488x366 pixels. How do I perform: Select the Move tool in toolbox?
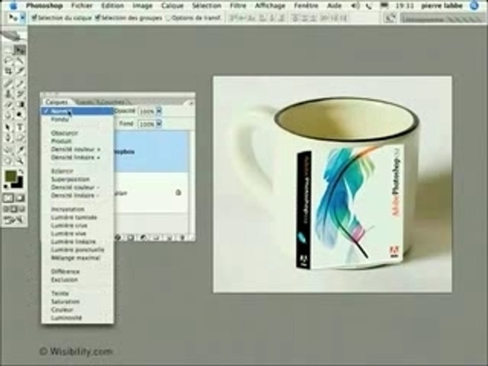[19, 50]
